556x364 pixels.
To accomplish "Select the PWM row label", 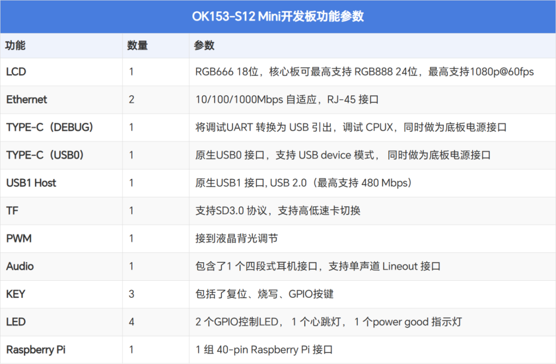I will 18,239.
